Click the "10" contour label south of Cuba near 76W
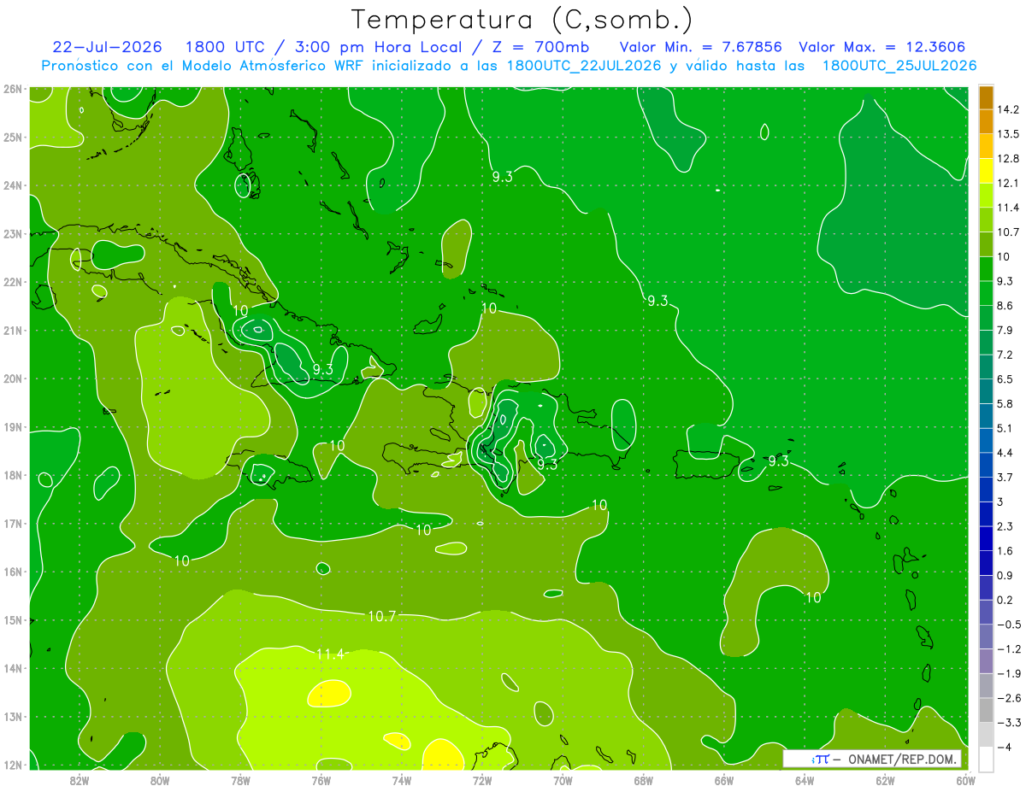The height and width of the screenshot is (792, 1026). tap(337, 445)
